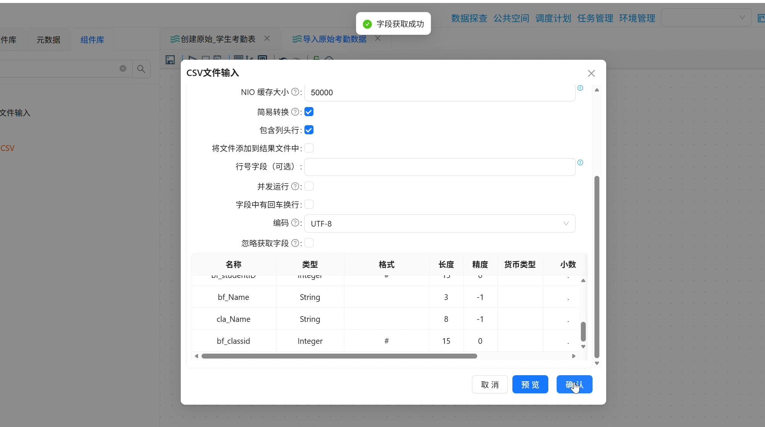Click the help icon next to NIO 缓存大小
Image resolution: width=765 pixels, height=427 pixels.
click(x=295, y=92)
